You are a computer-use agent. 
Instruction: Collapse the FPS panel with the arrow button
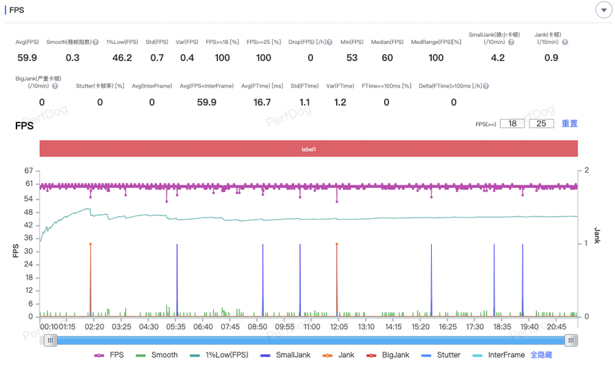[x=603, y=10]
